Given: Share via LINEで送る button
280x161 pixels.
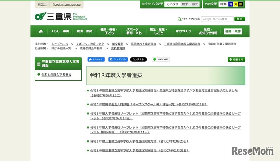Looking at the screenshot, I should pos(161,59).
